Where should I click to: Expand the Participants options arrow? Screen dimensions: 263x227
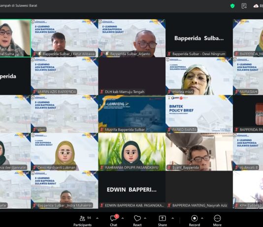point(98,218)
